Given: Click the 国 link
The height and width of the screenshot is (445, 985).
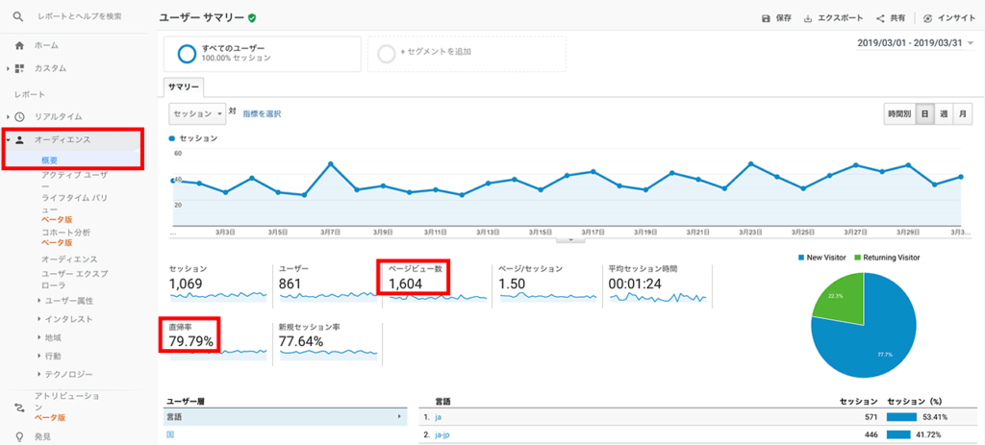Looking at the screenshot, I should click(169, 434).
